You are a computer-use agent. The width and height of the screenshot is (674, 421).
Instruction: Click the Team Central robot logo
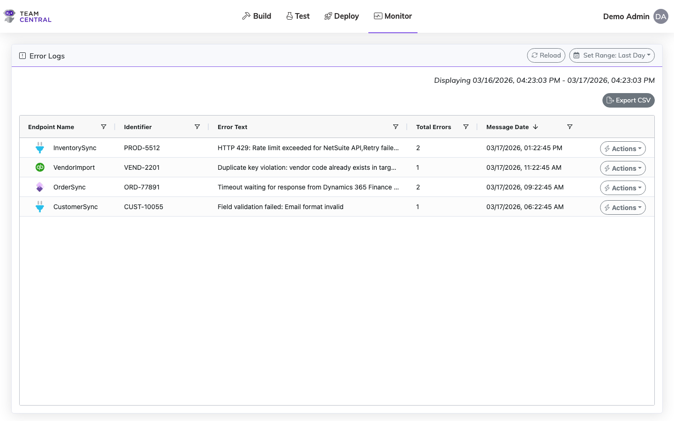click(x=9, y=16)
